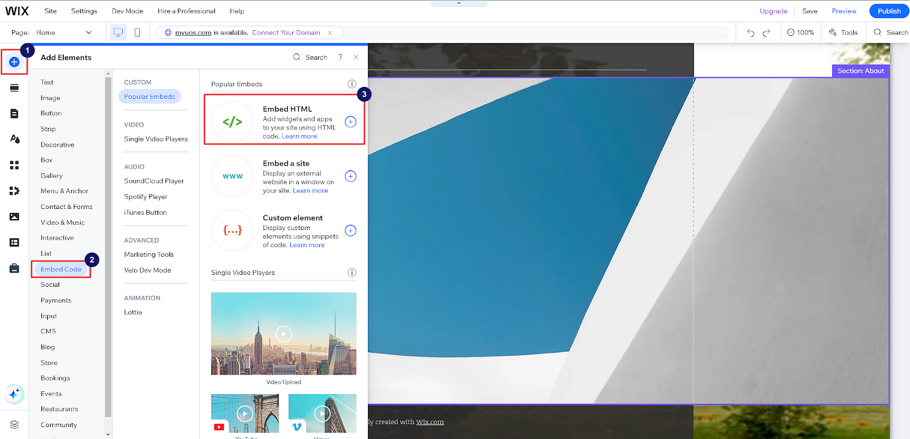This screenshot has width=910, height=439.
Task: Open the Site menu
Action: [x=51, y=11]
